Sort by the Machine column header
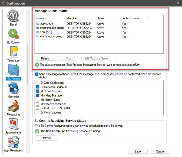The width and height of the screenshot is (182, 157). coord(80,18)
